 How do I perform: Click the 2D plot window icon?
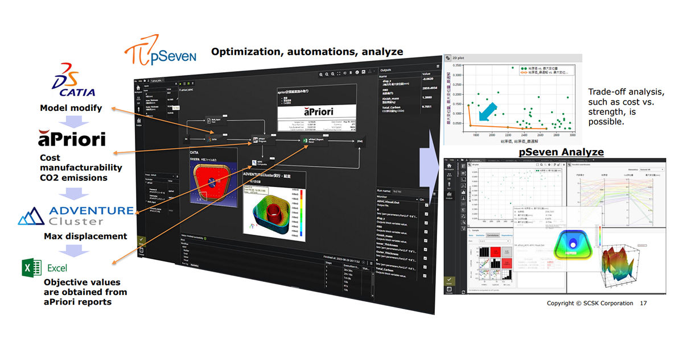(449, 58)
